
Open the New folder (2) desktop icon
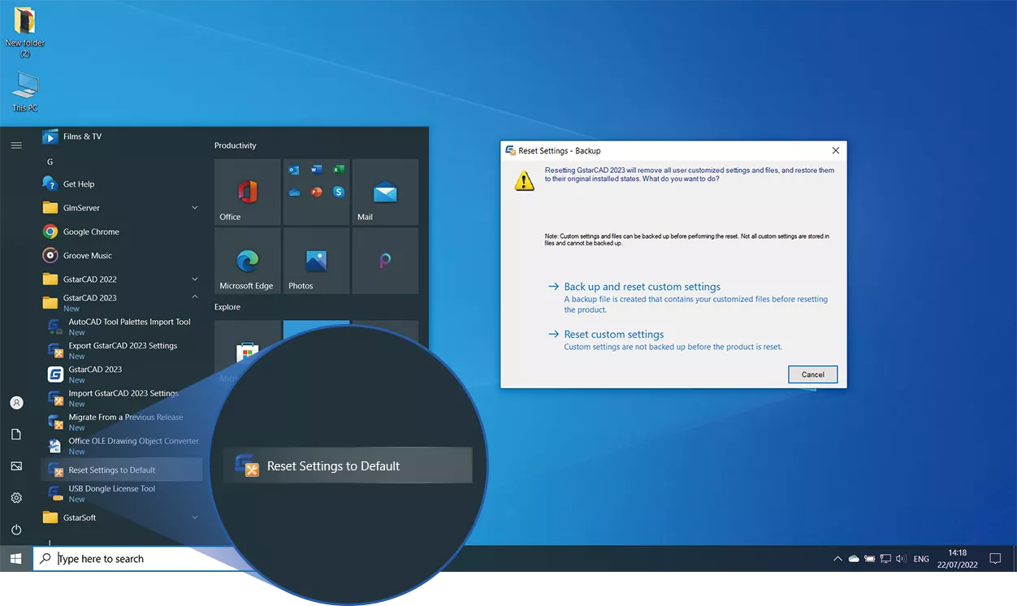click(25, 32)
